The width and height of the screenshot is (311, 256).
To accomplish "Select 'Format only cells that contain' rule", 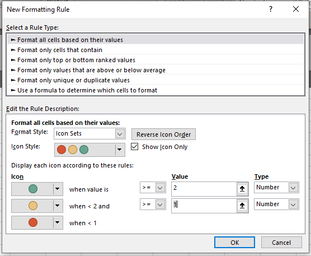I will (x=155, y=50).
